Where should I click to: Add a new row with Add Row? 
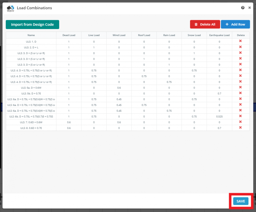tap(235, 25)
